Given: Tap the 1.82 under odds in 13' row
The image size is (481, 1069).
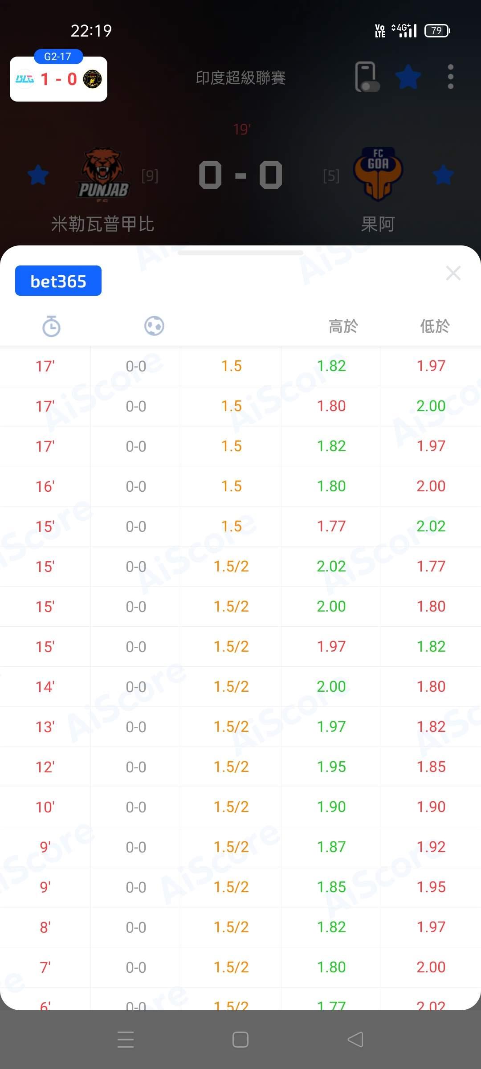Looking at the screenshot, I should [431, 726].
